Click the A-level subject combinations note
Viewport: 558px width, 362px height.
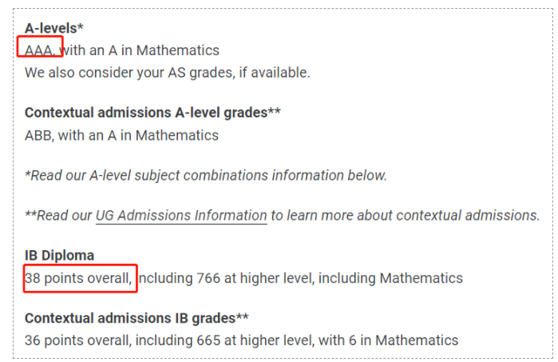tap(206, 176)
